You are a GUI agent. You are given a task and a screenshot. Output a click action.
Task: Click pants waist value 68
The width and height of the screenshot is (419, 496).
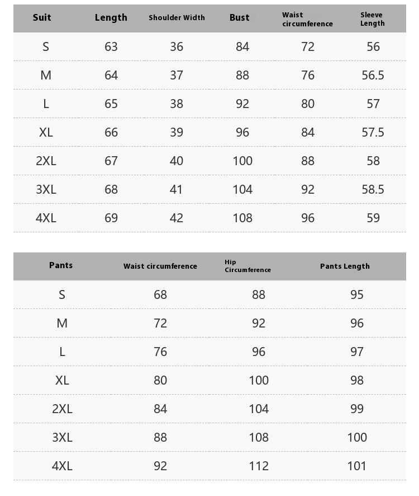160,295
